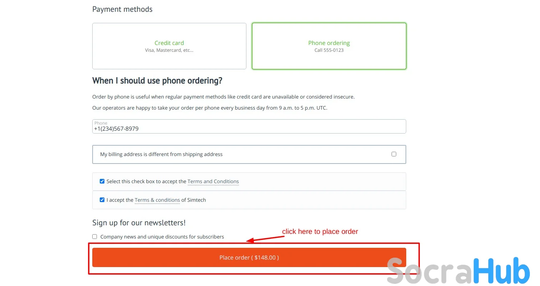Click the SocraHub watermark logo

458,272
